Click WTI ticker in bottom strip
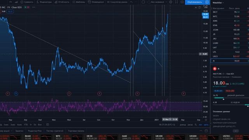 tap(69, 137)
